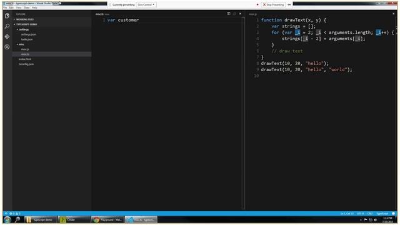
Task: Click the feedback smiley in status bar
Action: pyautogui.click(x=393, y=214)
